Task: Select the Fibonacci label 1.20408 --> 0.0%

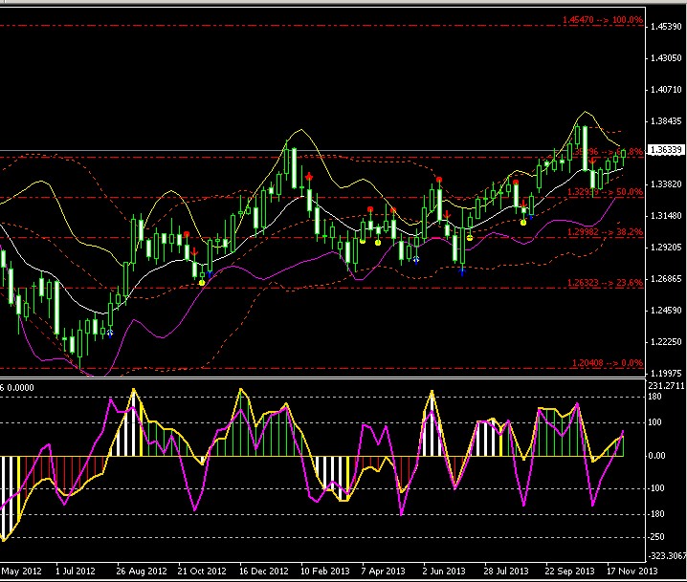Action: pyautogui.click(x=608, y=363)
